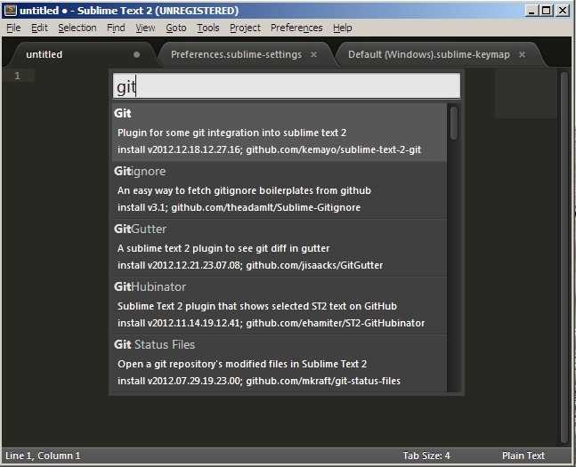Click the gitignore boilerplates description
The width and height of the screenshot is (576, 467).
[x=244, y=190]
